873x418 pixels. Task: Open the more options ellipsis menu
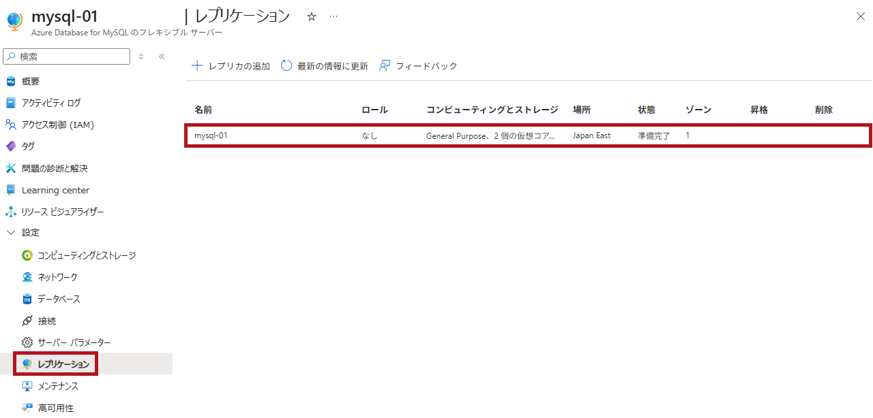click(334, 16)
